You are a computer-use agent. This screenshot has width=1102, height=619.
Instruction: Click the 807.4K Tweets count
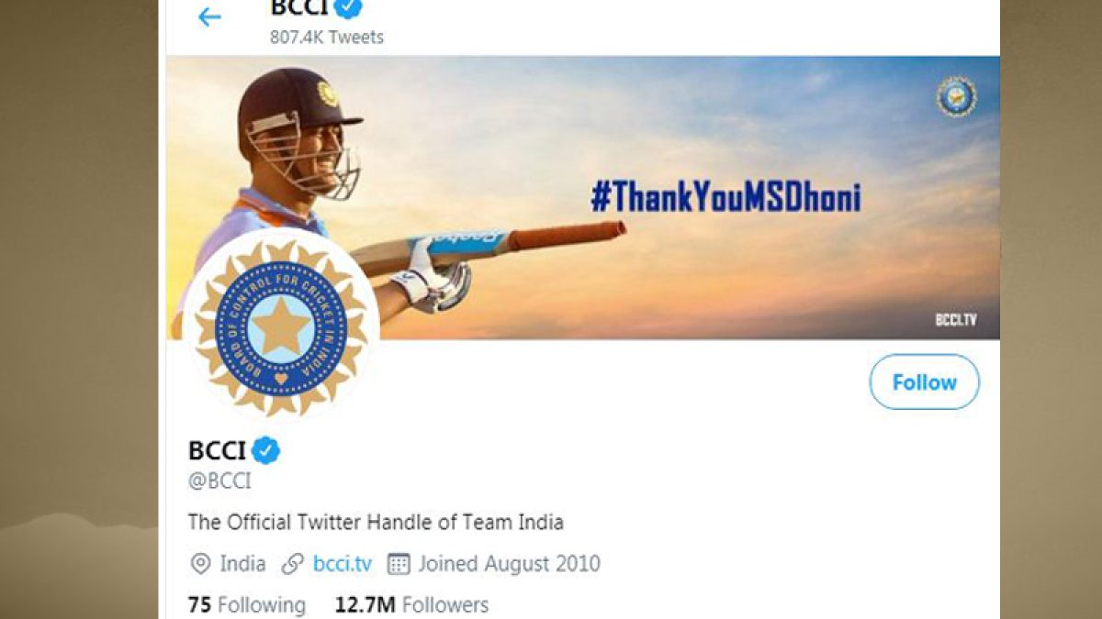[327, 37]
